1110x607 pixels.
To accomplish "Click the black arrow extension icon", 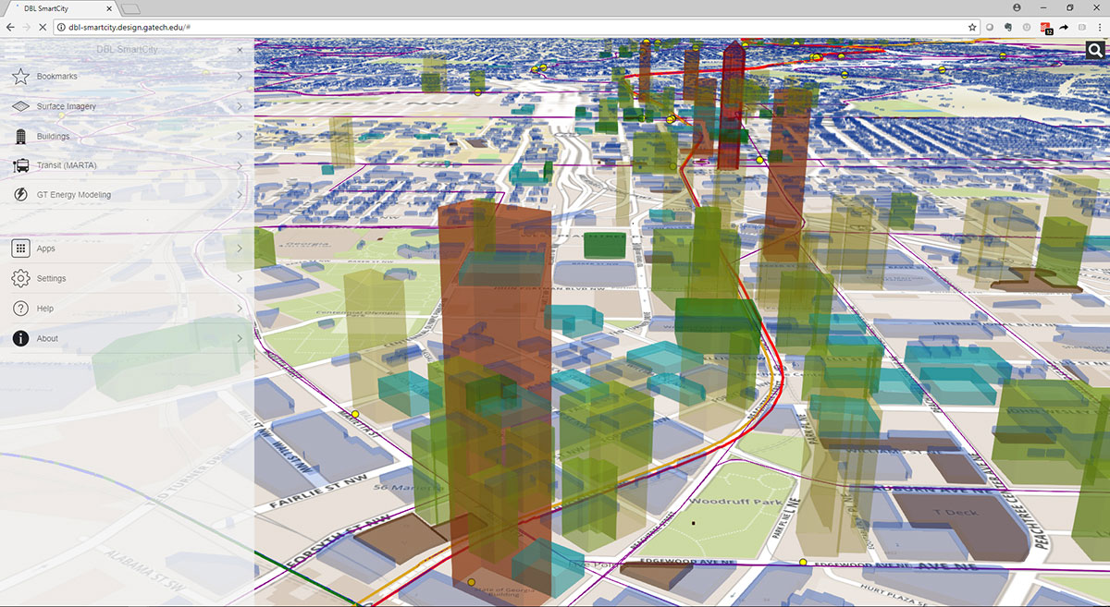I will pyautogui.click(x=1064, y=28).
